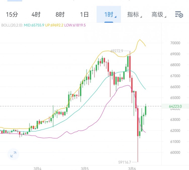This screenshot has height=170, width=189.
Task: Click the 3月6 date axis label
Action: pyautogui.click(x=132, y=168)
